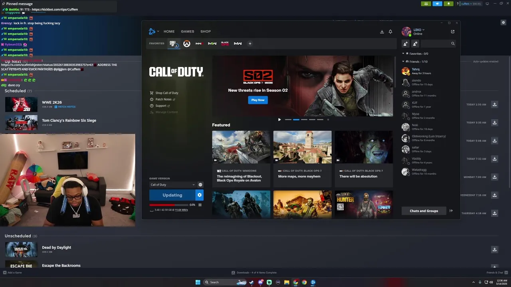This screenshot has height=287, width=511.
Task: Open File Explorer from the taskbar
Action: (287, 282)
